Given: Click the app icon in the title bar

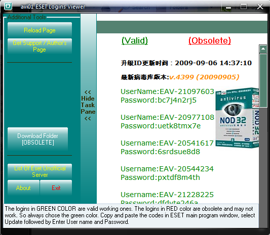Looking at the screenshot, I should [x=8, y=6].
